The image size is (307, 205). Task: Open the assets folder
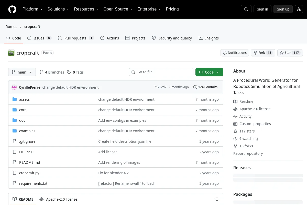[x=24, y=99]
